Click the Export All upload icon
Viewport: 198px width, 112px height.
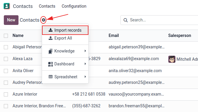point(51,38)
